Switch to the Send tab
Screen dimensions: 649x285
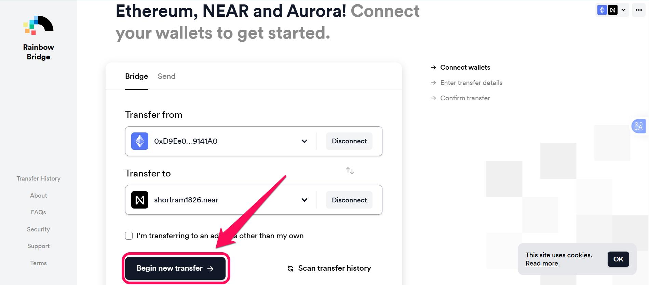point(166,76)
